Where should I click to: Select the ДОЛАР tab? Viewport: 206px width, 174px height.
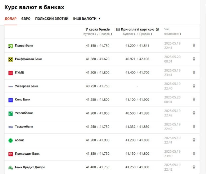(x=11, y=19)
